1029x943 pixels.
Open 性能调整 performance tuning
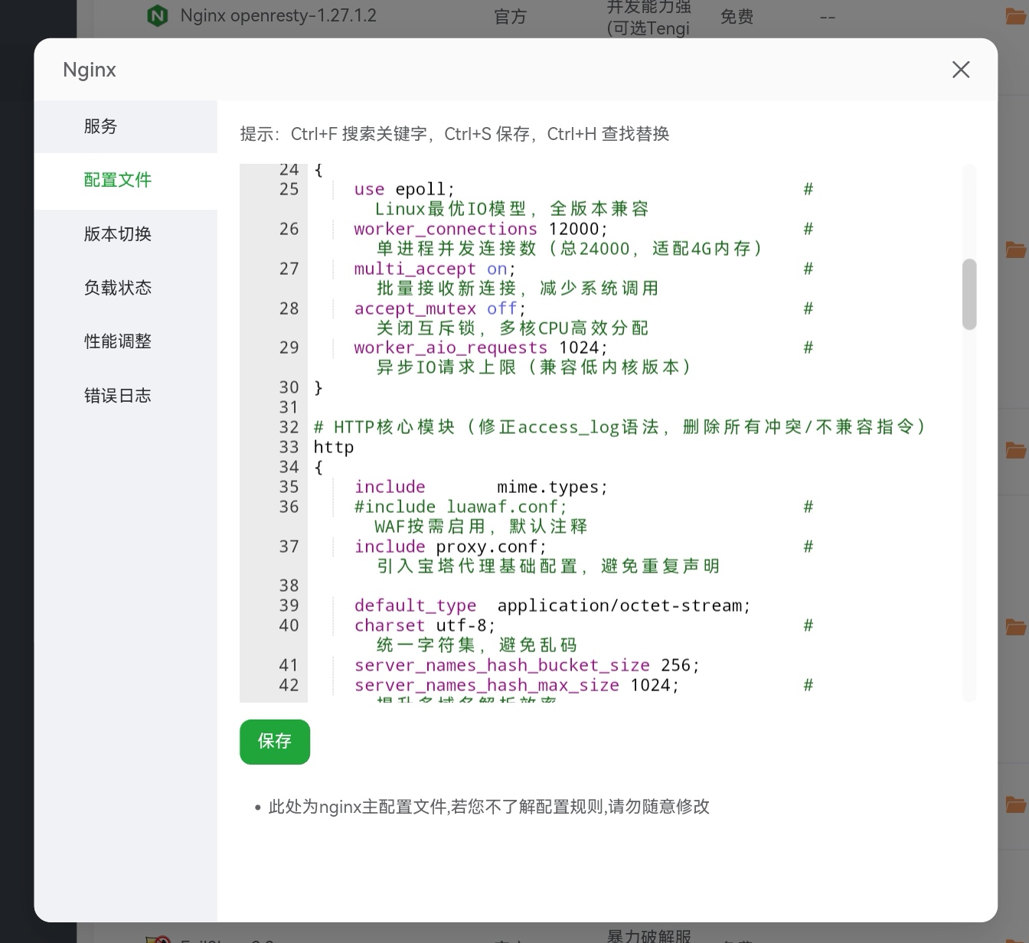[117, 341]
